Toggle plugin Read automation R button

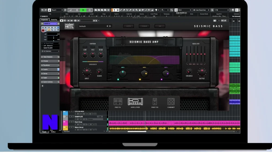[68, 21]
